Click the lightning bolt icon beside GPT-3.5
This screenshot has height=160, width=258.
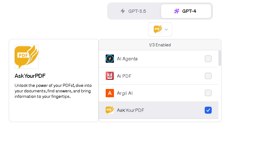click(x=123, y=11)
